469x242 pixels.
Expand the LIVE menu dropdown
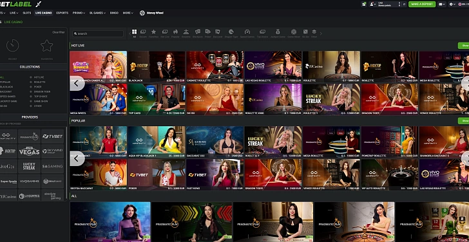pos(14,13)
